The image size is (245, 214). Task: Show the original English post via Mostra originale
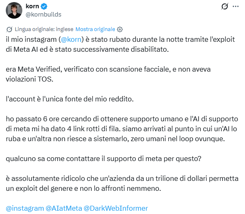click(x=95, y=29)
